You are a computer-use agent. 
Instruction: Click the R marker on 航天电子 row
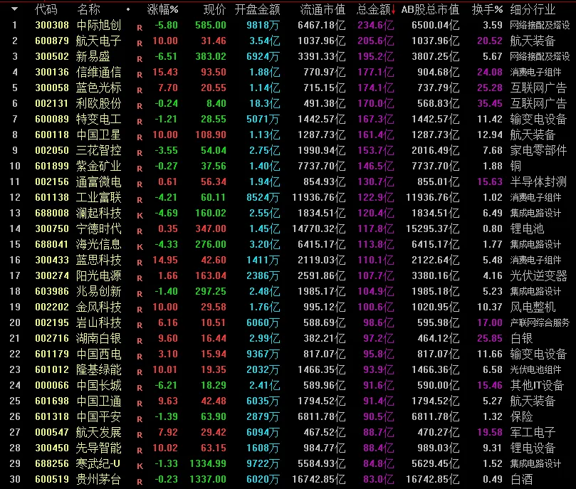[140, 43]
